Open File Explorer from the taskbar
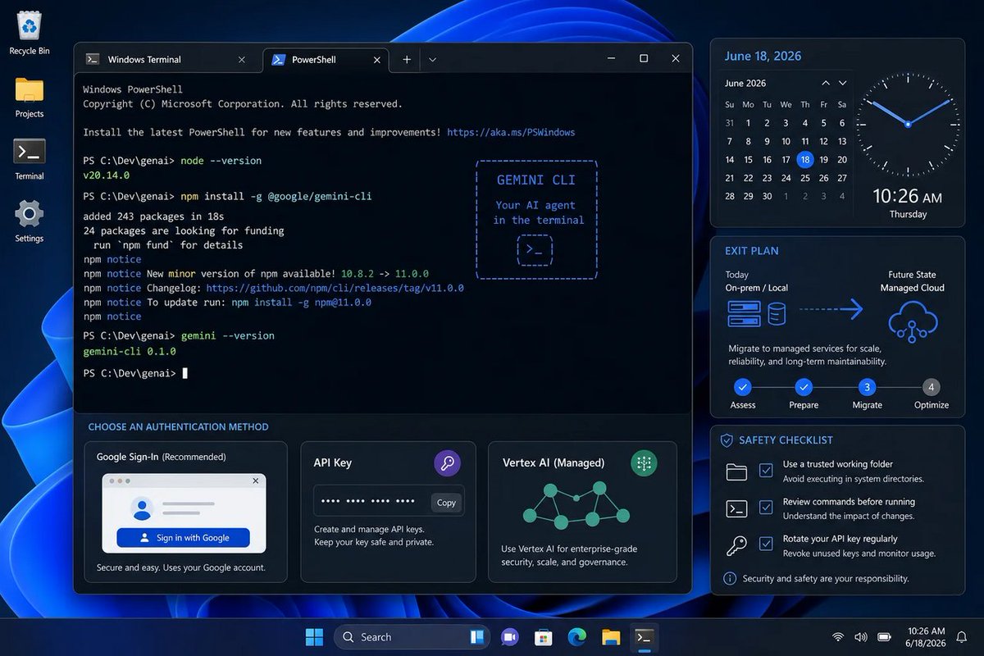 pos(610,637)
